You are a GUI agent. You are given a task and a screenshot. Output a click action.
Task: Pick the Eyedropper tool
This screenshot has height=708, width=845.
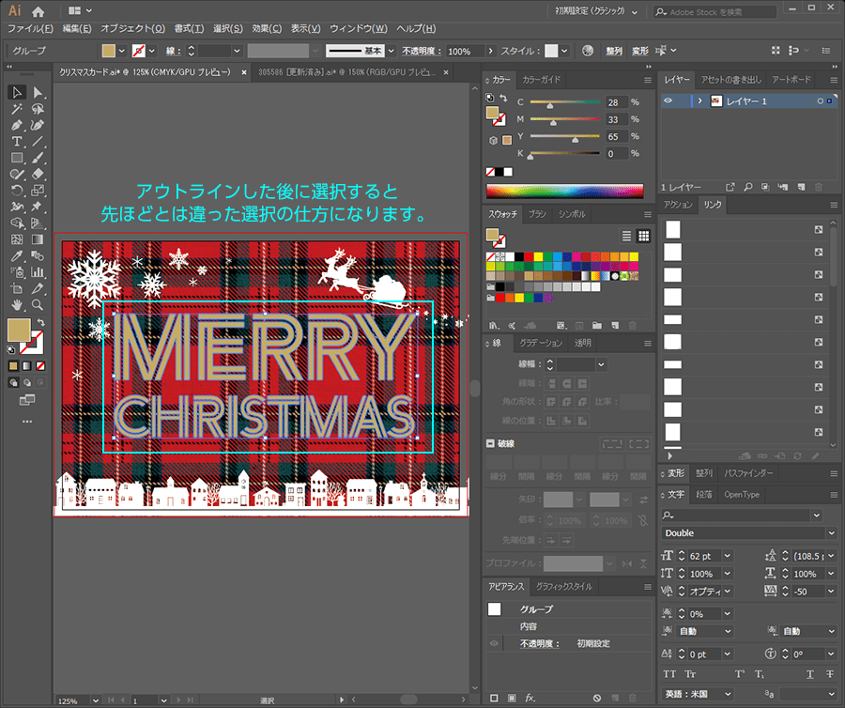[17, 255]
